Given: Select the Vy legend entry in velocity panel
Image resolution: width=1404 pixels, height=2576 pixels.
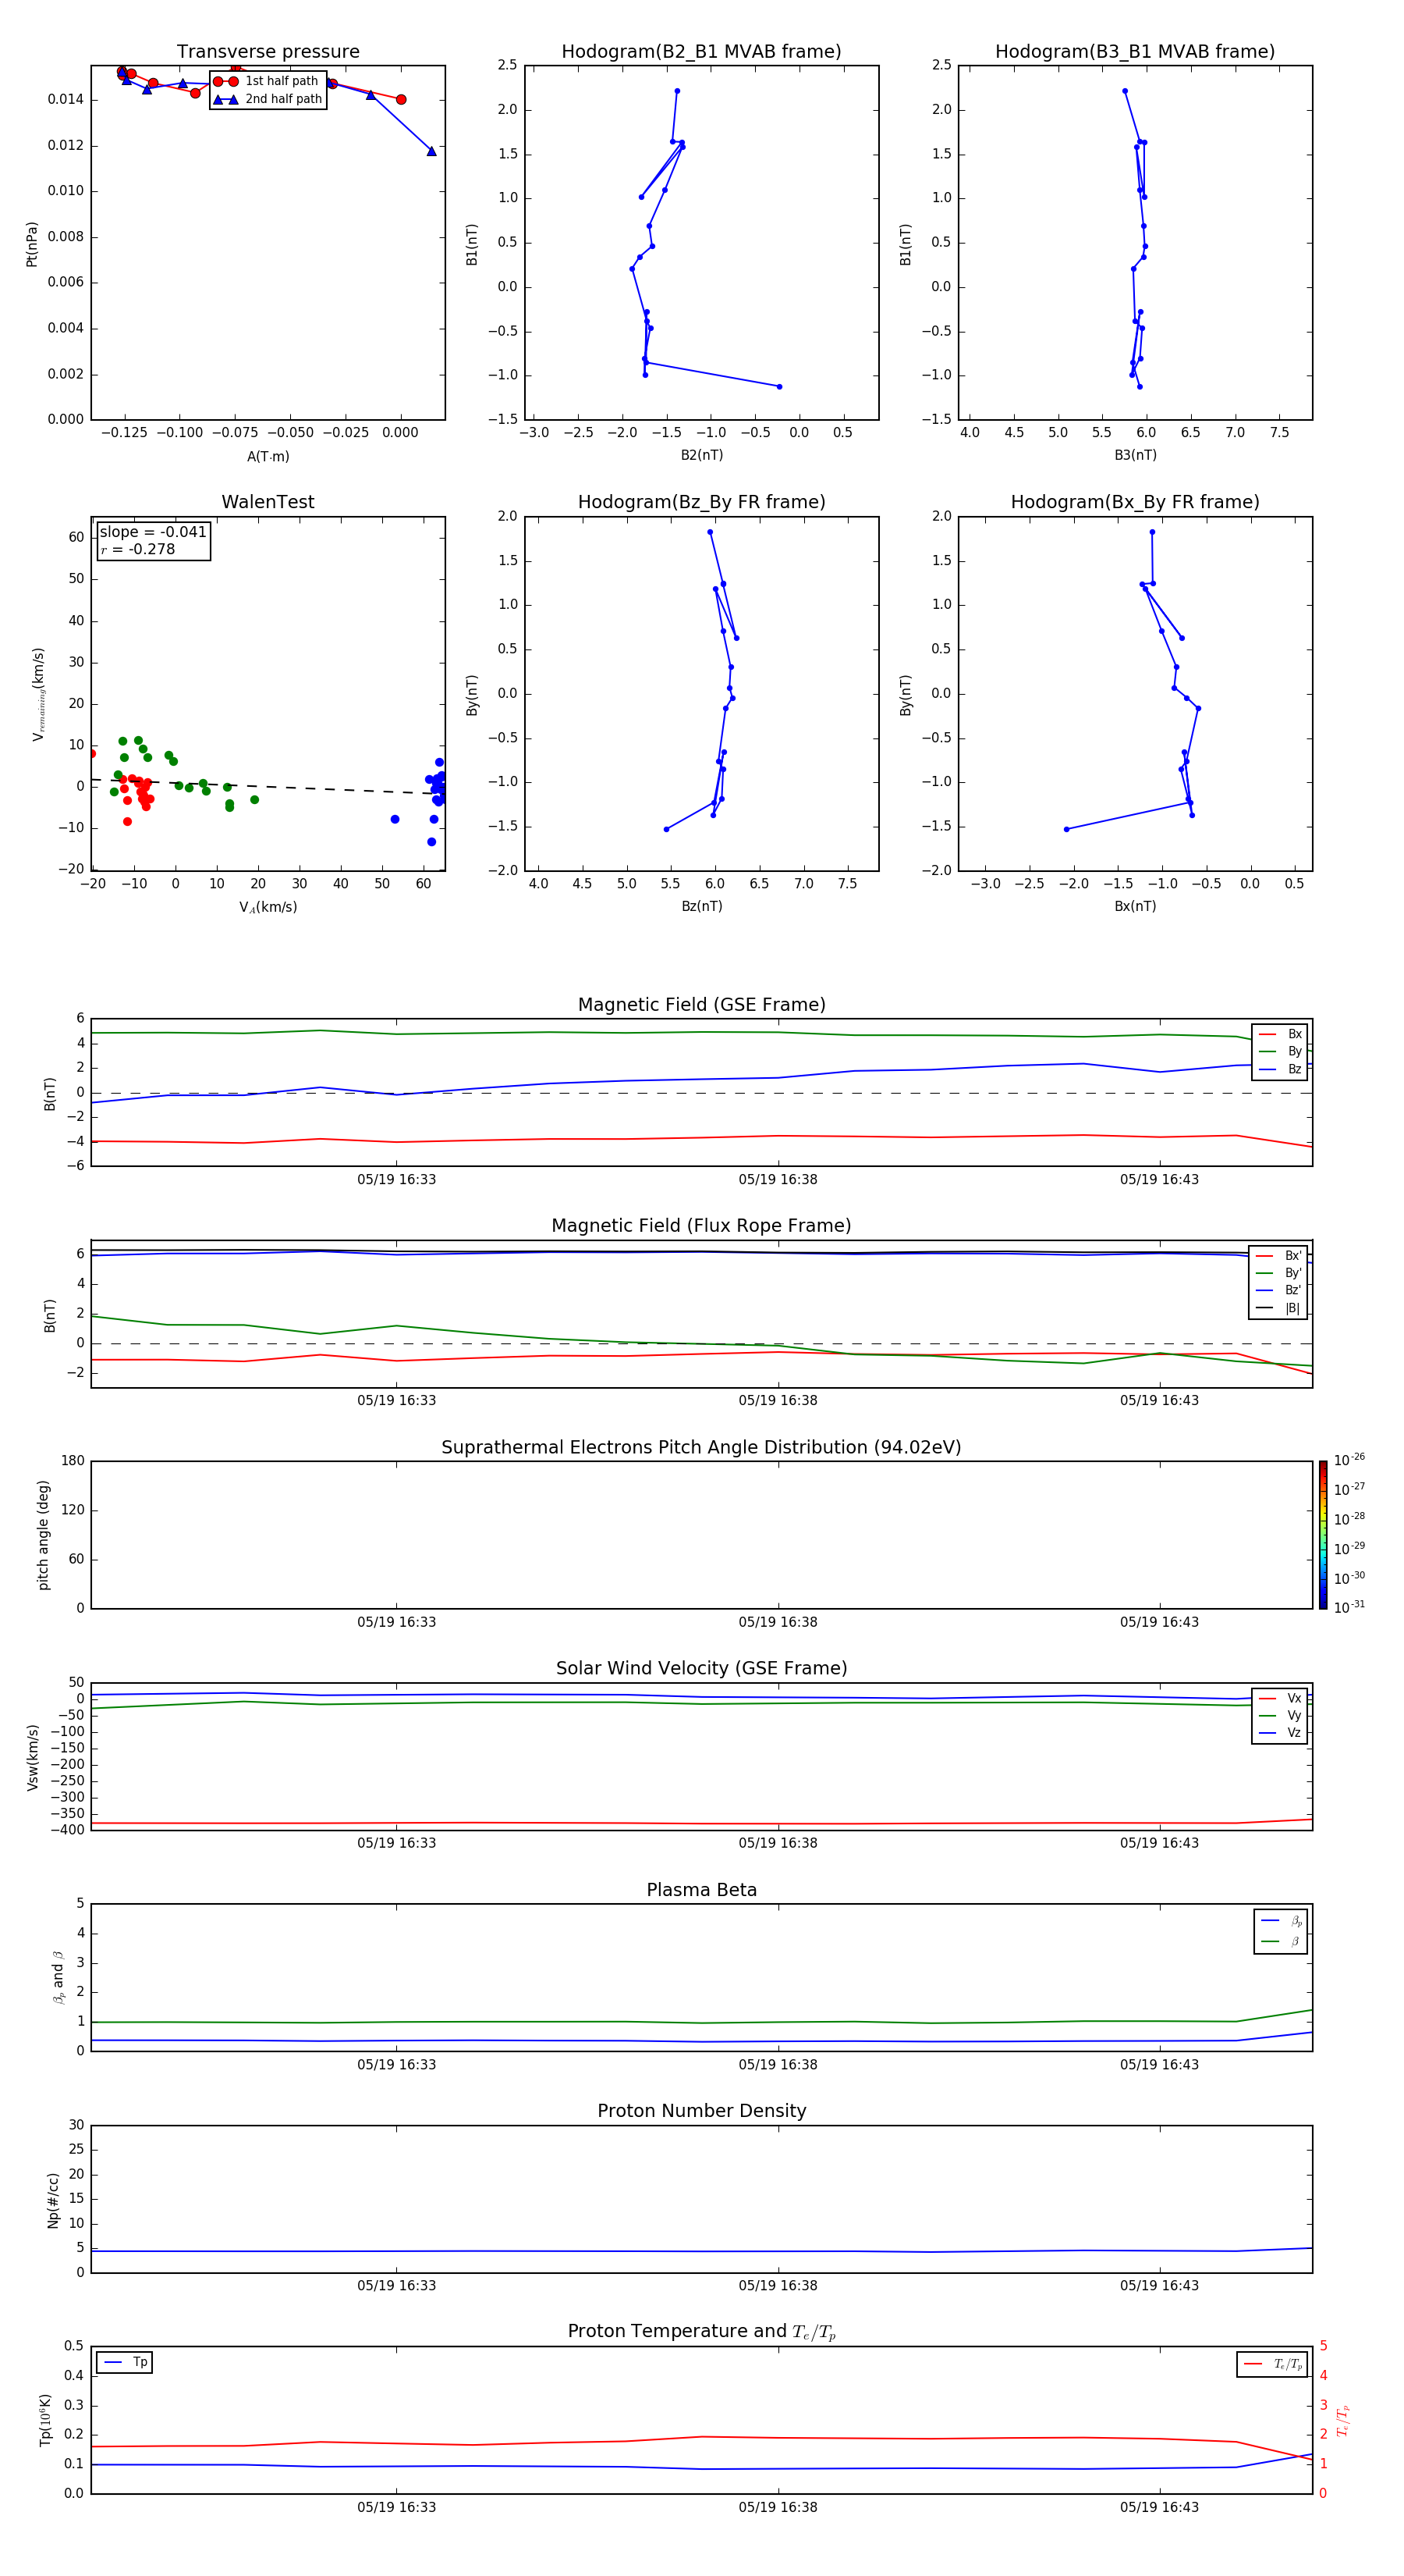Looking at the screenshot, I should 1280,1716.
